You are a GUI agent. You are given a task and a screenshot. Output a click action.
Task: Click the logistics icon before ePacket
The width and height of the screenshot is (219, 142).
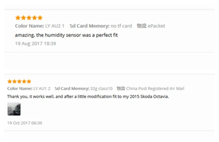pos(142,26)
